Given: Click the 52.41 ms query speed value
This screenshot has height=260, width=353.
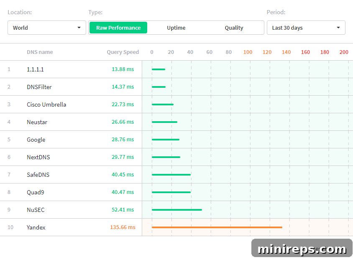Looking at the screenshot, I should [x=123, y=209].
